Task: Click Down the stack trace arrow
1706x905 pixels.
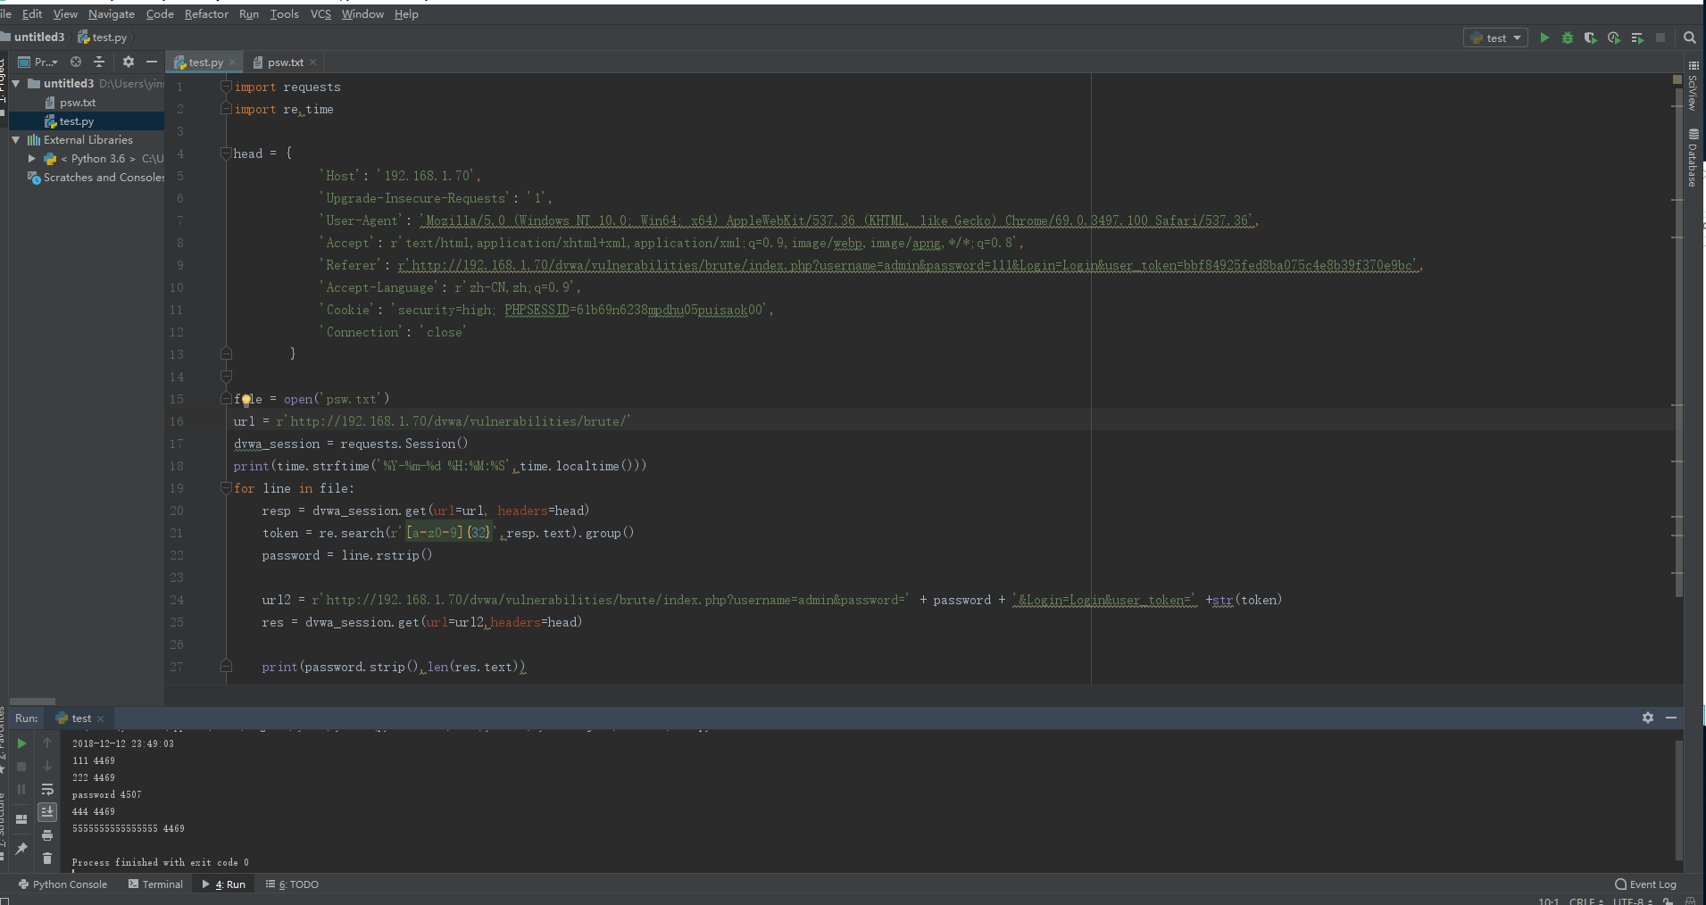Action: 47,767
